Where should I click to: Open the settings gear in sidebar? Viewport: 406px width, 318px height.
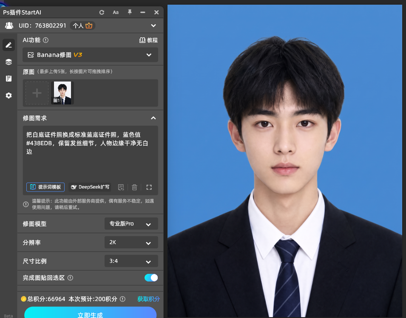point(9,96)
